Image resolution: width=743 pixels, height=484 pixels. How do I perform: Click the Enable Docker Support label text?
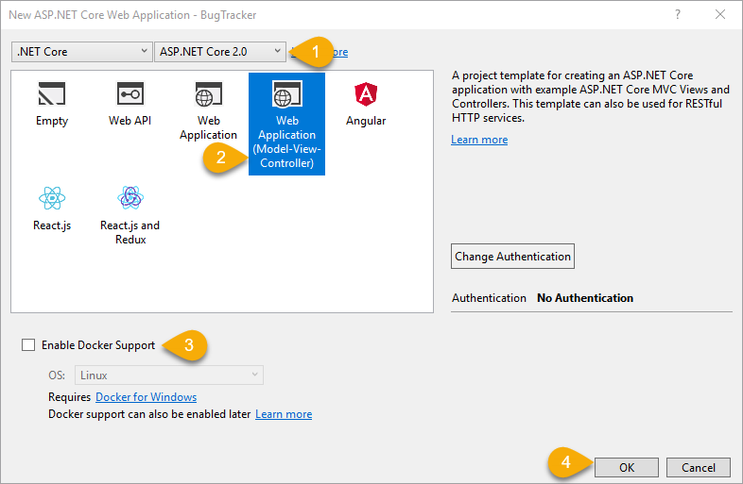coord(98,345)
